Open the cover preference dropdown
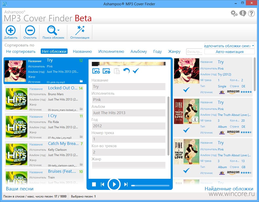 (229, 46)
